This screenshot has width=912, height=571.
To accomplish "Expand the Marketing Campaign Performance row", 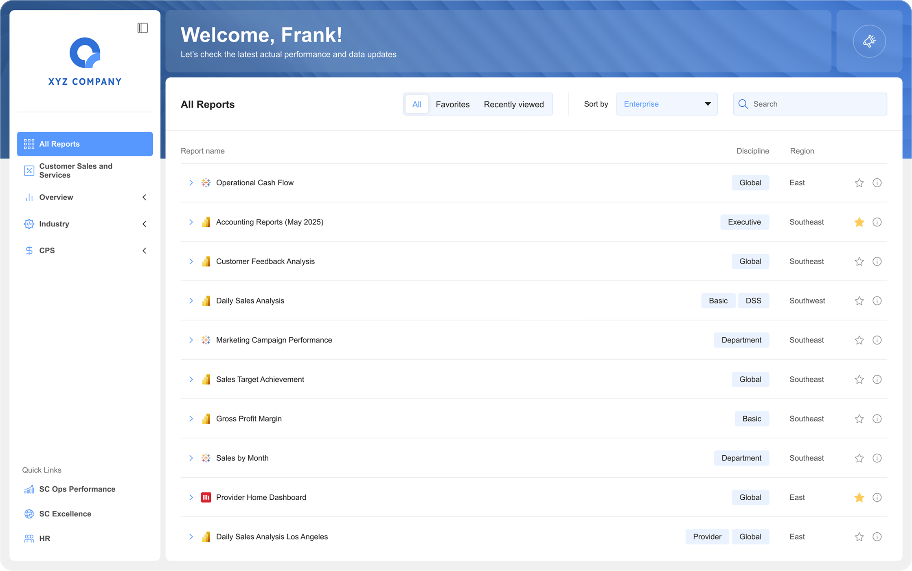I will [x=191, y=340].
